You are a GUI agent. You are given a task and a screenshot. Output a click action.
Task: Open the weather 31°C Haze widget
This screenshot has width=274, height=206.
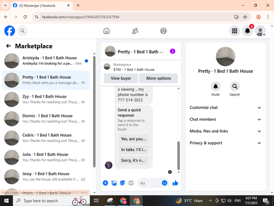tap(189, 201)
